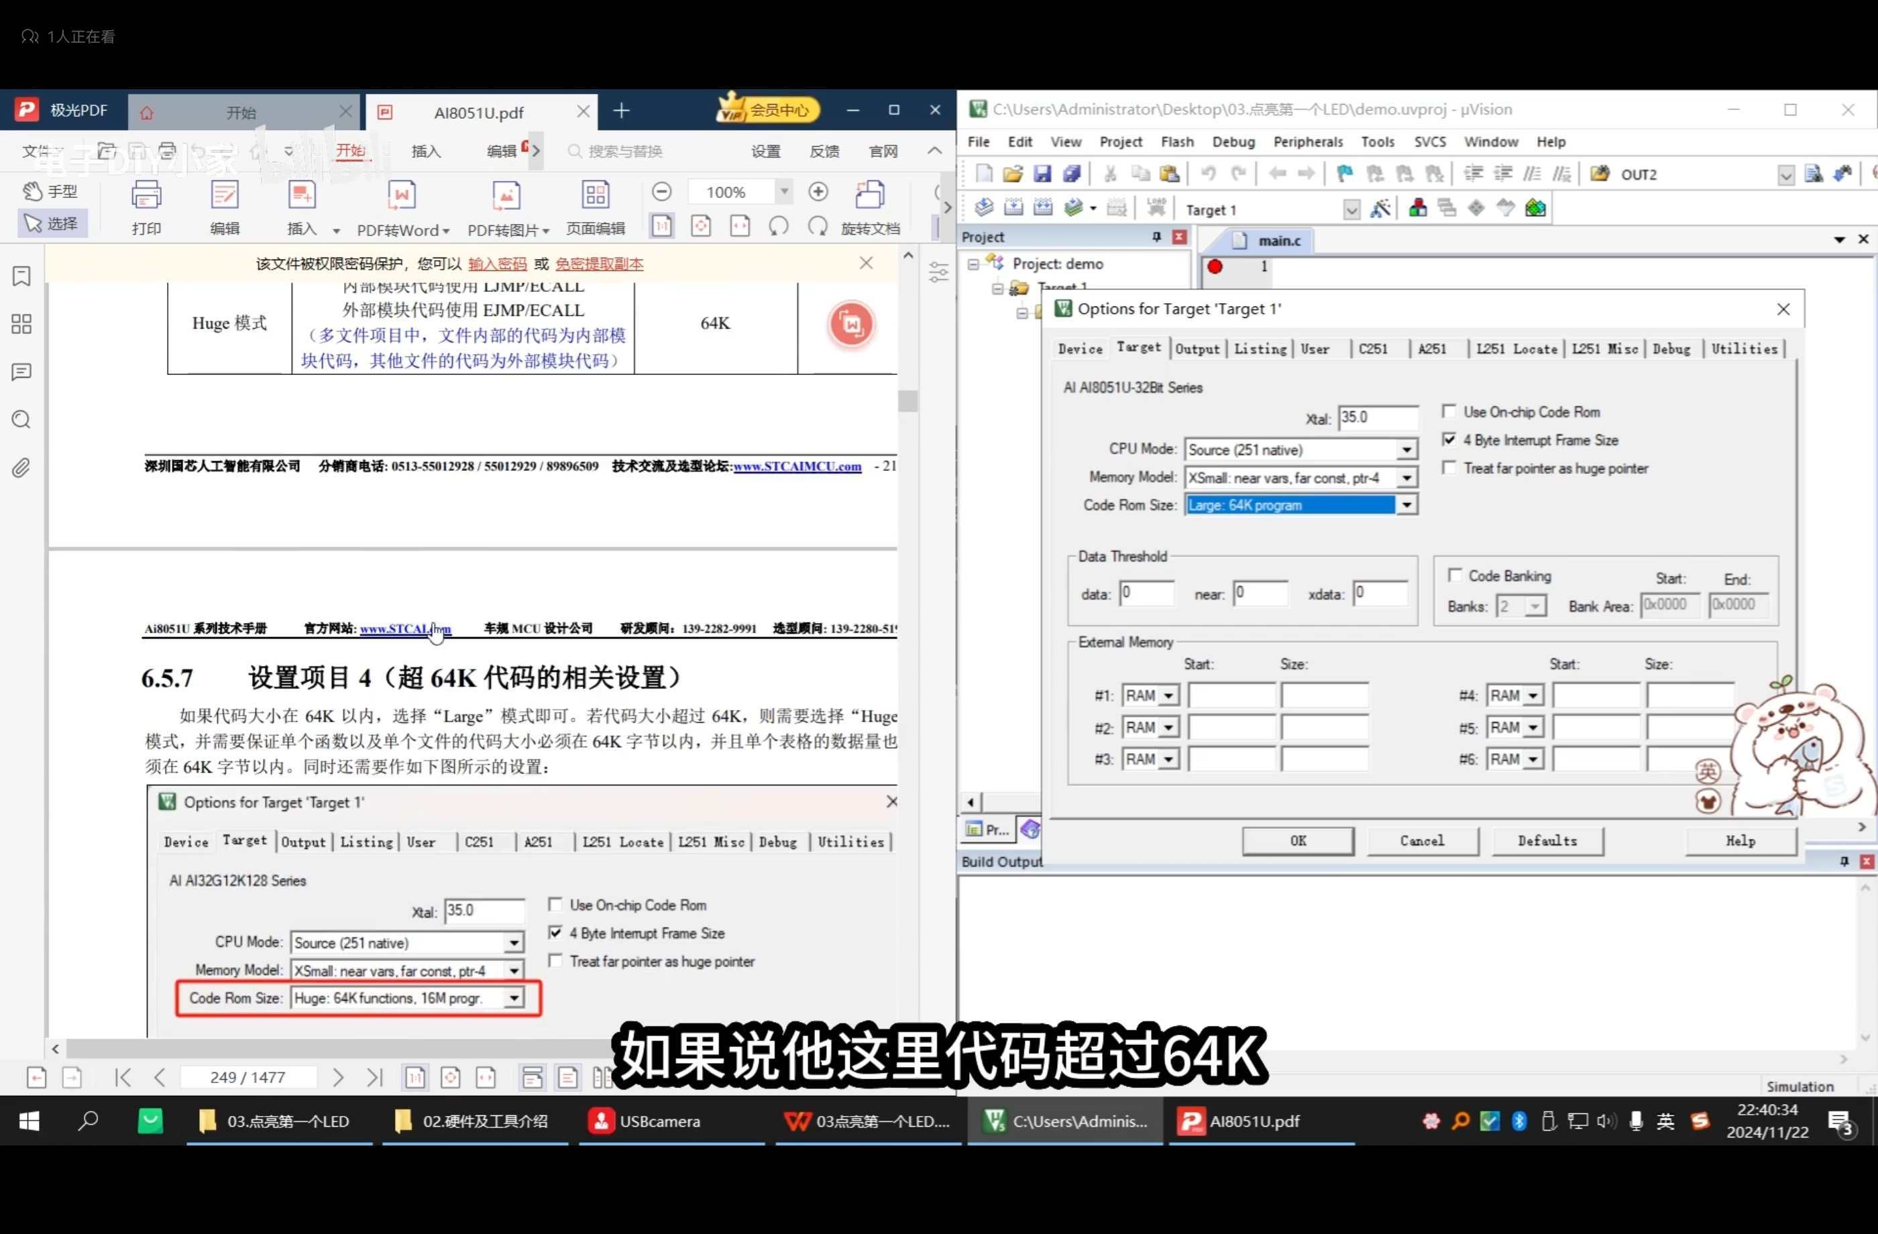Image resolution: width=1878 pixels, height=1234 pixels.
Task: Open Target Options with the magic-wand icon
Action: (1381, 207)
